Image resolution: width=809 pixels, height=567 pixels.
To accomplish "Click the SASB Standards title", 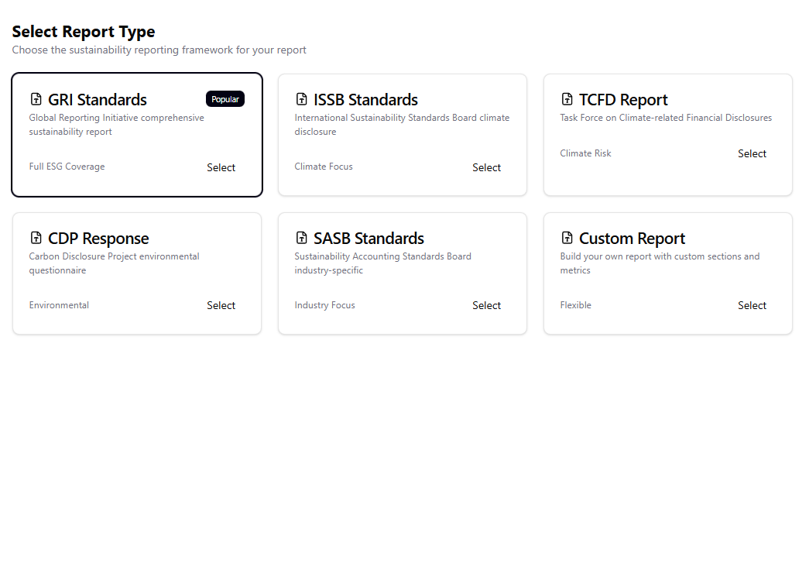I will coord(369,238).
